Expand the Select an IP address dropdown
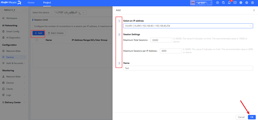Image resolution: width=258 pixels, height=120 pixels. coord(188,26)
